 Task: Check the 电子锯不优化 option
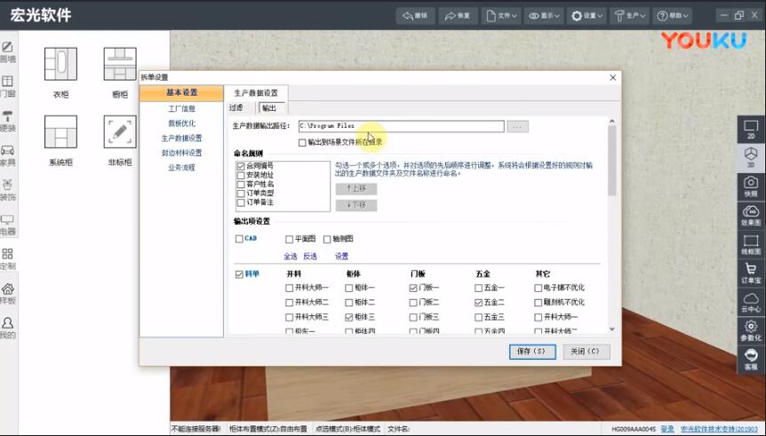pyautogui.click(x=539, y=288)
